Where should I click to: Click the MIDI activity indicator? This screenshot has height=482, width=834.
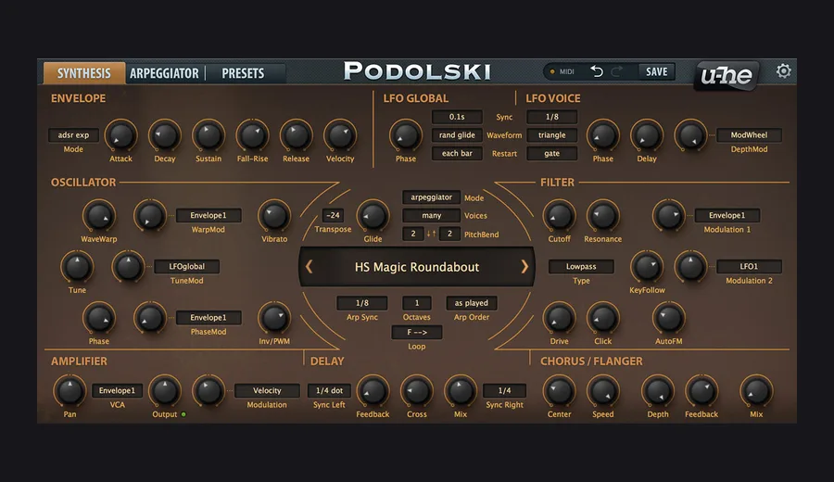pyautogui.click(x=552, y=71)
